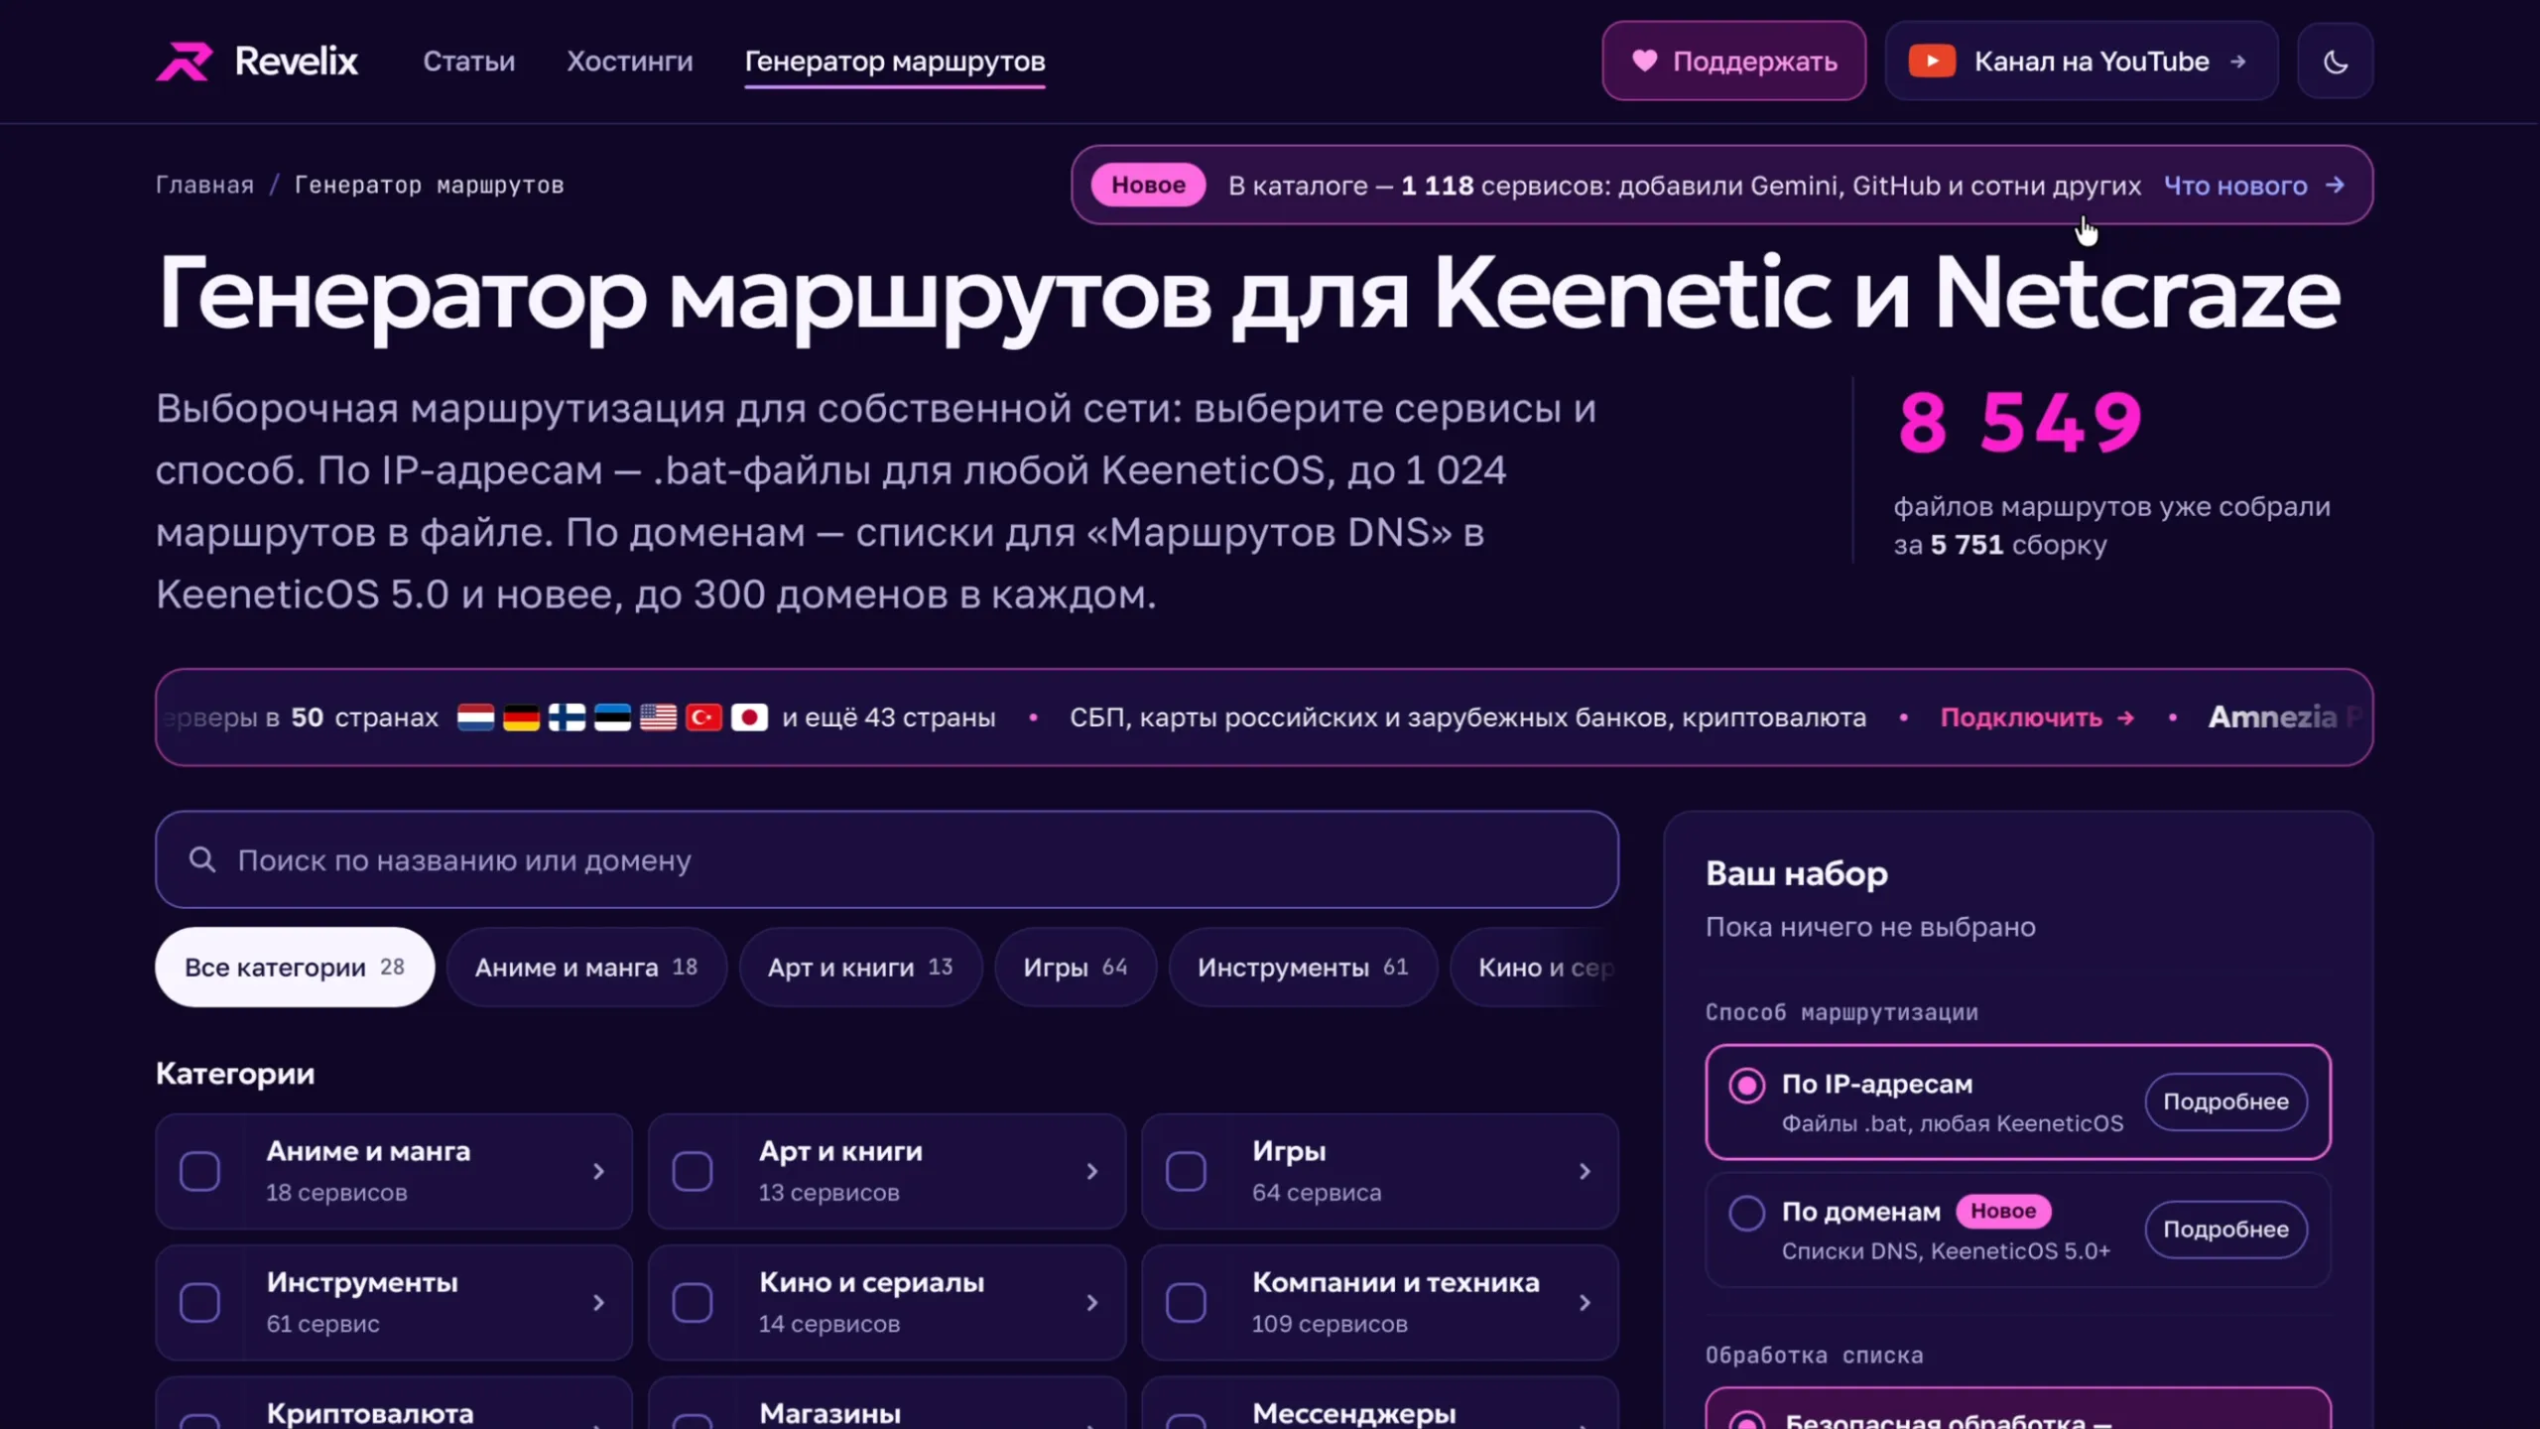
Task: Check the Игры category checkbox
Action: (x=1186, y=1171)
